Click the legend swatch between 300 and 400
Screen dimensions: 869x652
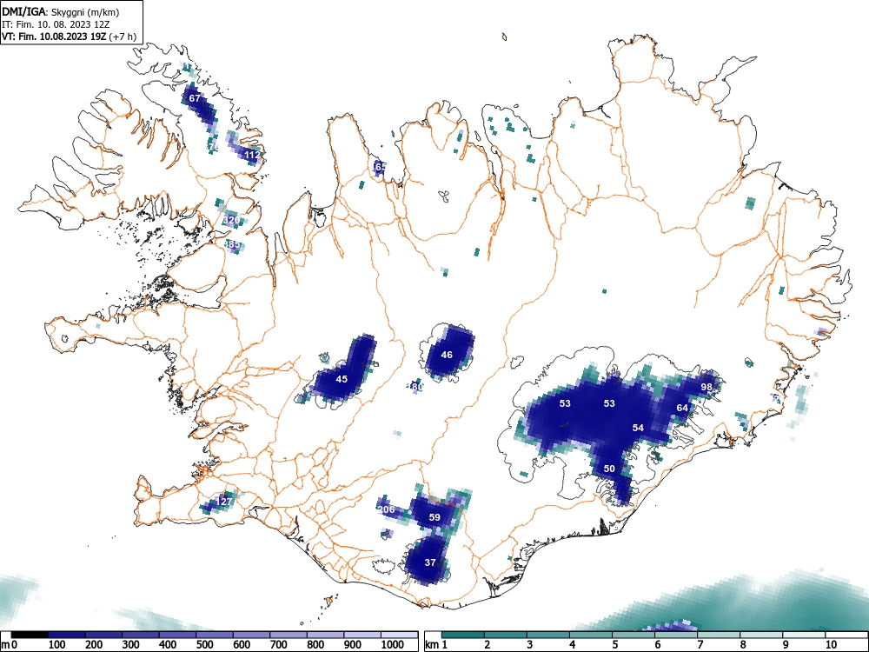141,635
